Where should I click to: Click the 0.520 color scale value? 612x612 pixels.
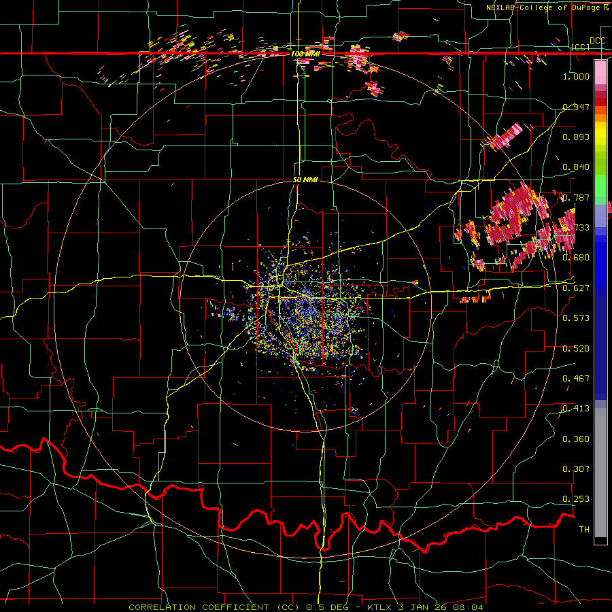pyautogui.click(x=576, y=348)
